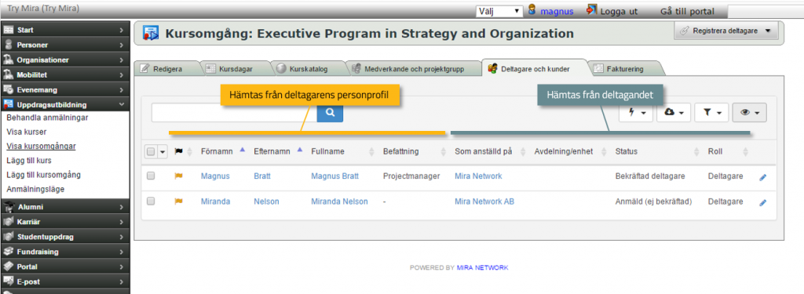The width and height of the screenshot is (804, 294).
Task: Click the Logga ut icon
Action: 592,9
